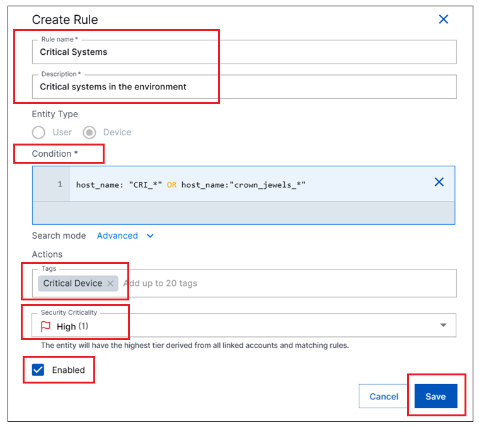
Task: Click the OR operator in the condition
Action: pos(171,185)
